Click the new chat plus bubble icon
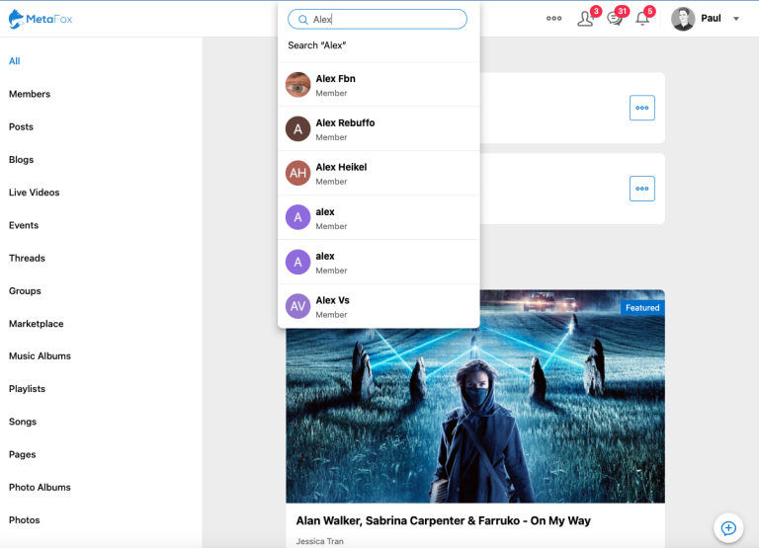Image resolution: width=759 pixels, height=548 pixels. point(728,528)
